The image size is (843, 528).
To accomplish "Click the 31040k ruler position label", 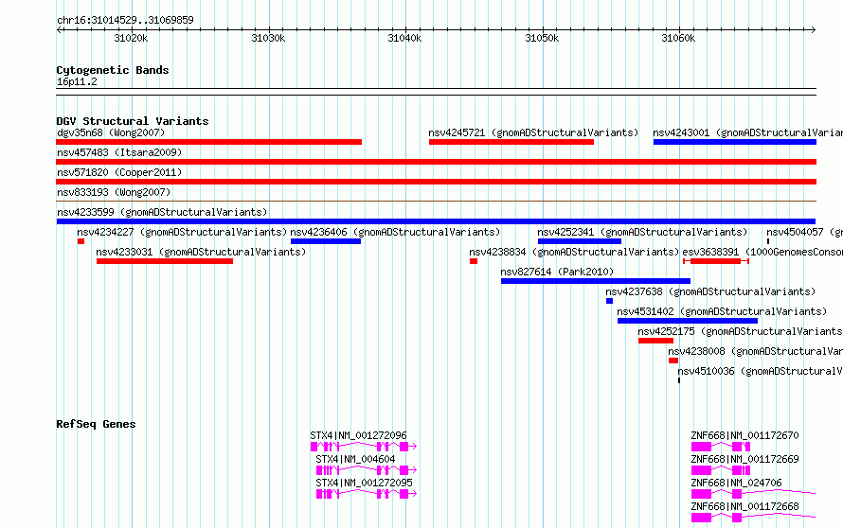I will point(404,38).
